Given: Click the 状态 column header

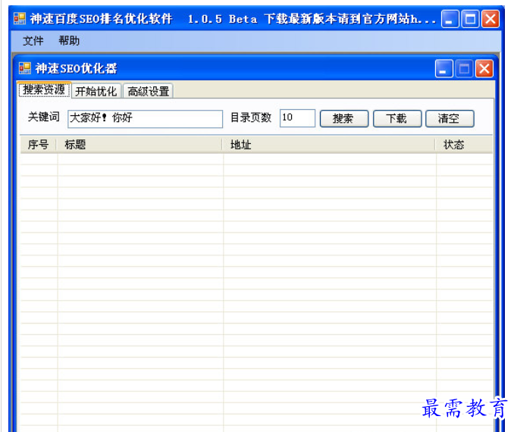Looking at the screenshot, I should coord(464,145).
